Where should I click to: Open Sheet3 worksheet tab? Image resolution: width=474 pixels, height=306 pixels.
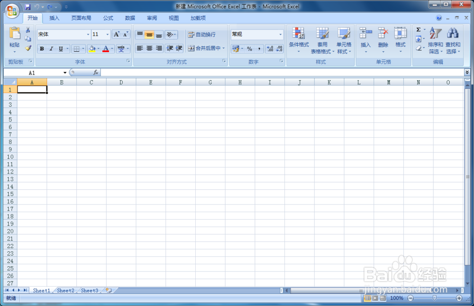tap(90, 290)
